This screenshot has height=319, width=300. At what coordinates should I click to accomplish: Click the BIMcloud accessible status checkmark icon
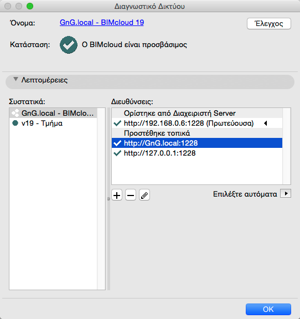click(69, 45)
